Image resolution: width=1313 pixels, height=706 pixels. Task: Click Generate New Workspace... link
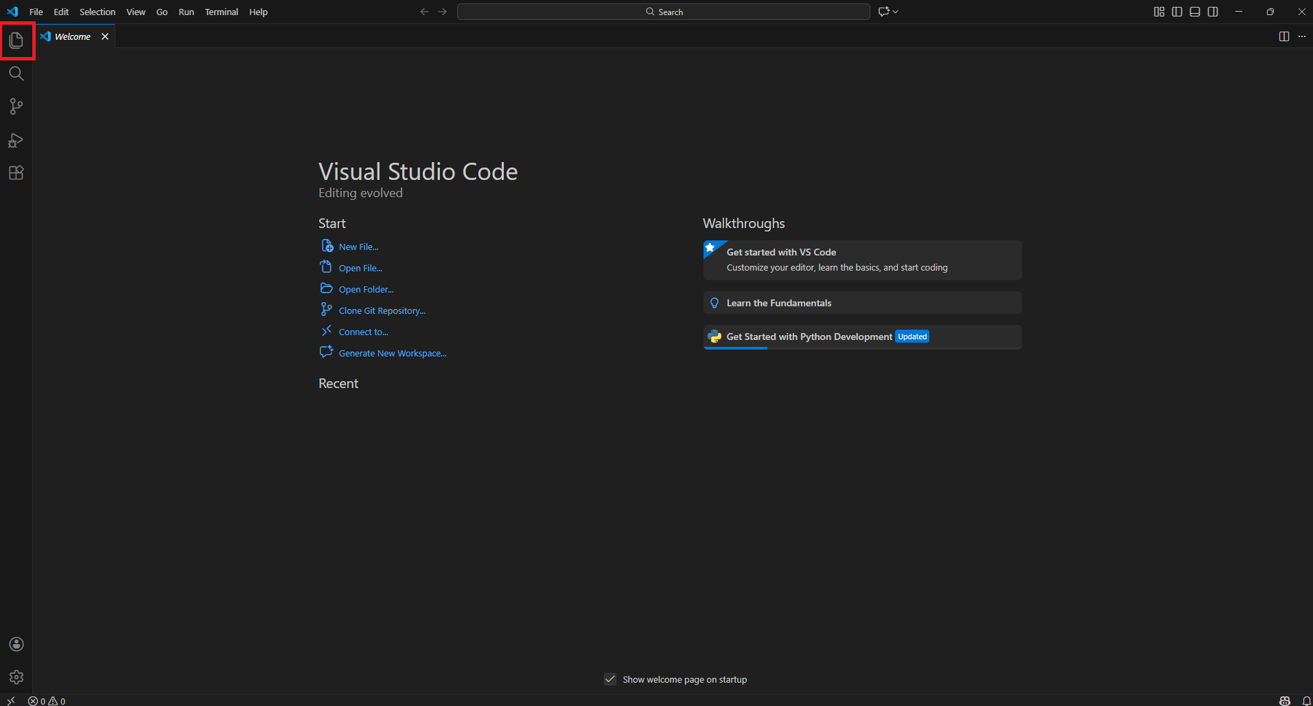pos(393,353)
